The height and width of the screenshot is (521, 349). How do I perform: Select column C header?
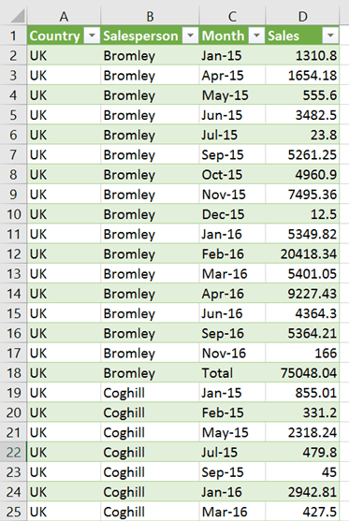click(232, 16)
